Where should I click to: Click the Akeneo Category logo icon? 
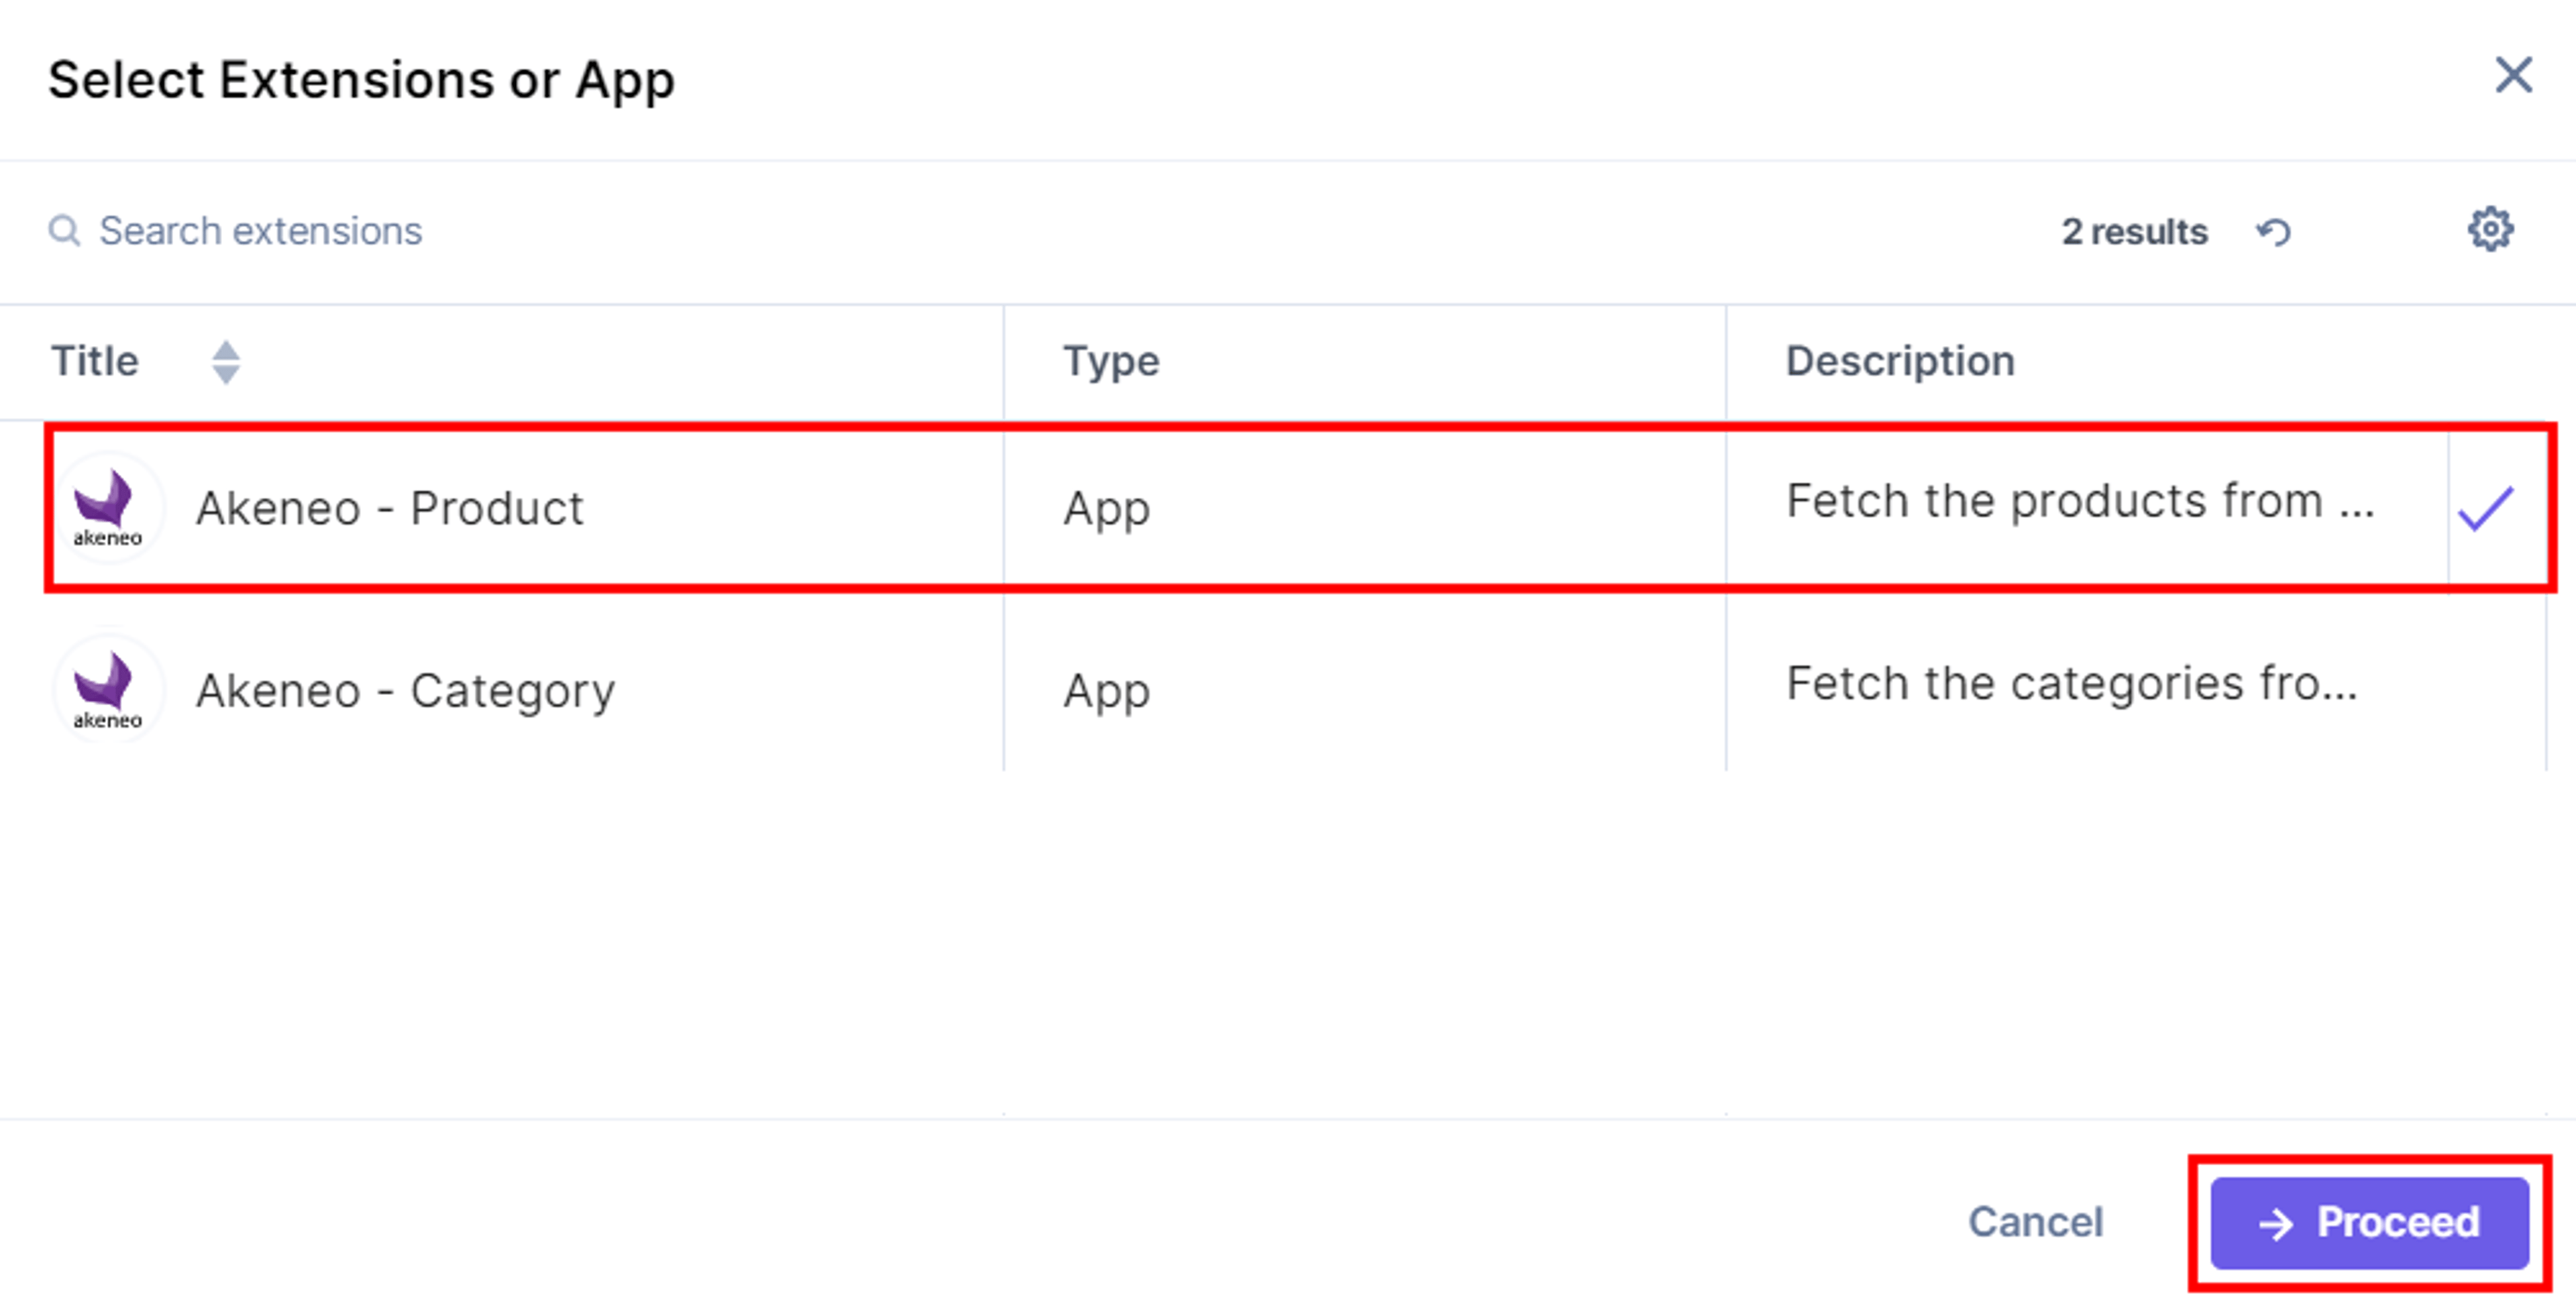pos(108,690)
